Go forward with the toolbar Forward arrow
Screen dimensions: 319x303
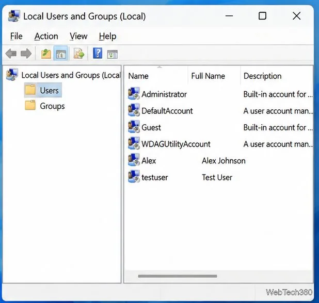point(26,54)
